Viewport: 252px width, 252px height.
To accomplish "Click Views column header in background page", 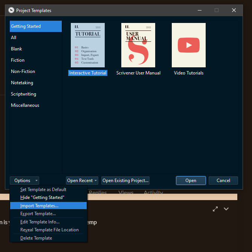I will (126, 192).
